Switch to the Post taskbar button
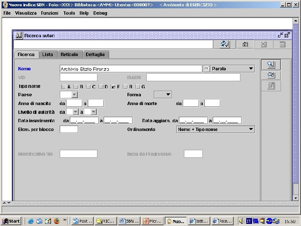The image size is (301, 226). pyautogui.click(x=83, y=221)
